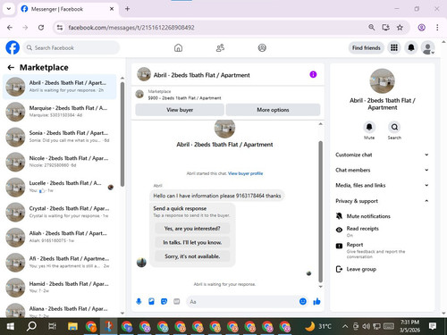Reply with 'Sorry, it's not available.'

click(x=192, y=256)
